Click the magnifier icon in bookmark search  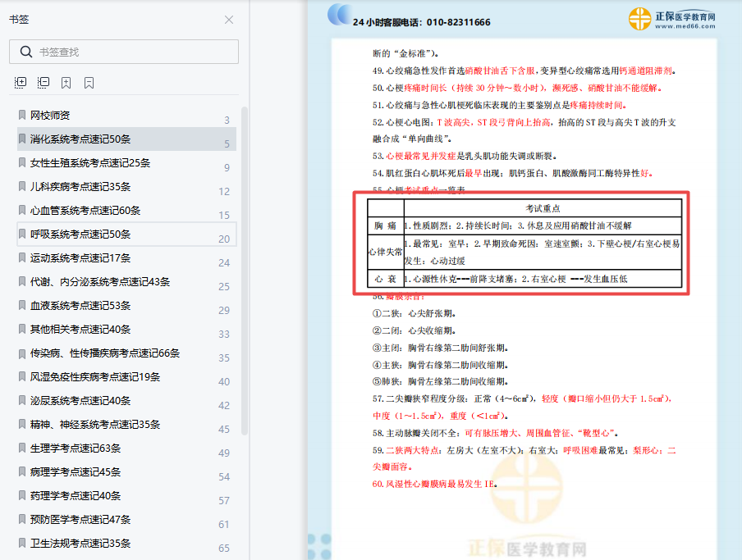click(x=26, y=51)
